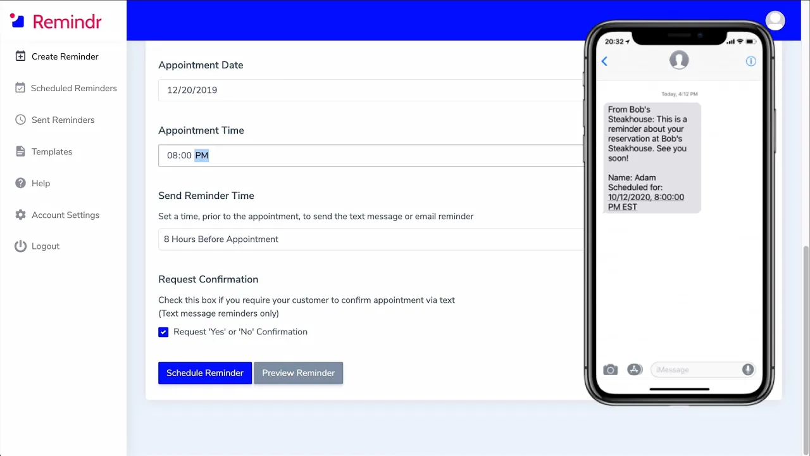Click the Account Settings gear icon
This screenshot has height=456, width=810.
[x=20, y=215]
